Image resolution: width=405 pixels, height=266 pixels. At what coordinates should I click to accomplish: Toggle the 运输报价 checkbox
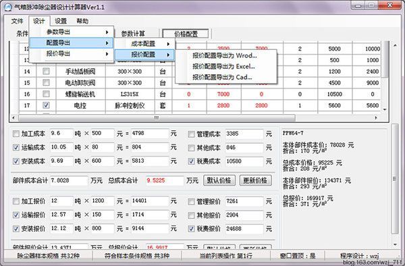16,215
